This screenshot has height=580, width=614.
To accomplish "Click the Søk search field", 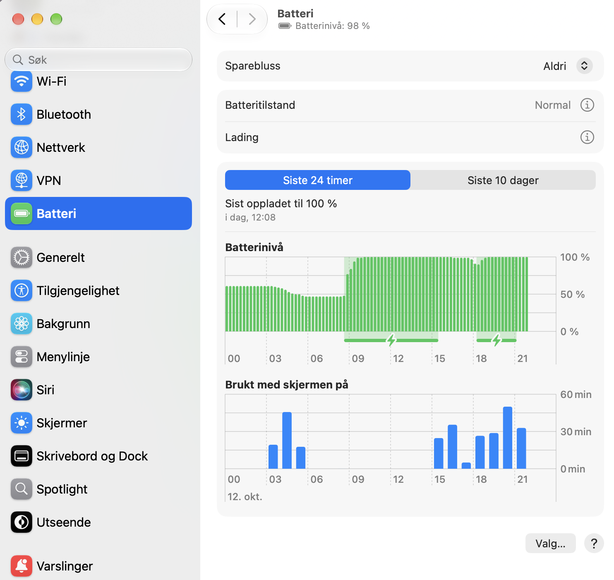I will click(98, 60).
